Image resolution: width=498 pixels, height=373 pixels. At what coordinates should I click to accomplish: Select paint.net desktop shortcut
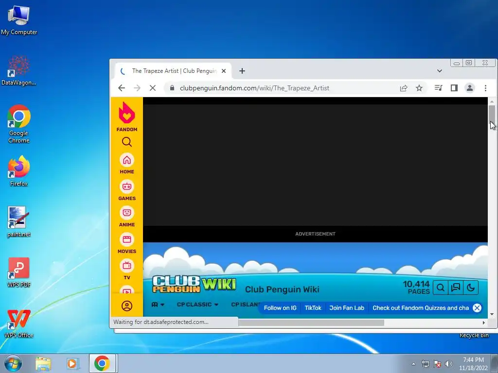[19, 221]
